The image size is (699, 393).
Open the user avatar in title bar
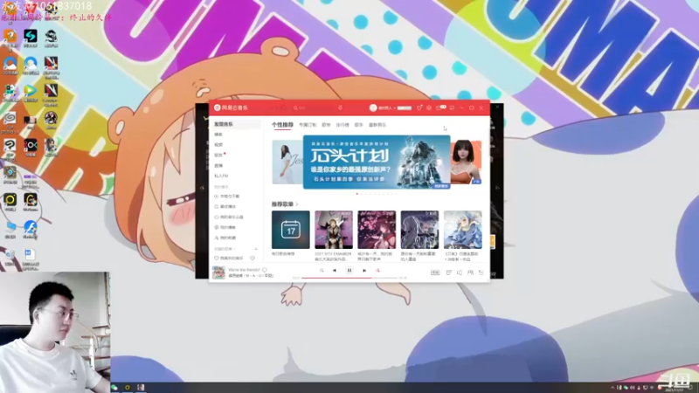[373, 107]
